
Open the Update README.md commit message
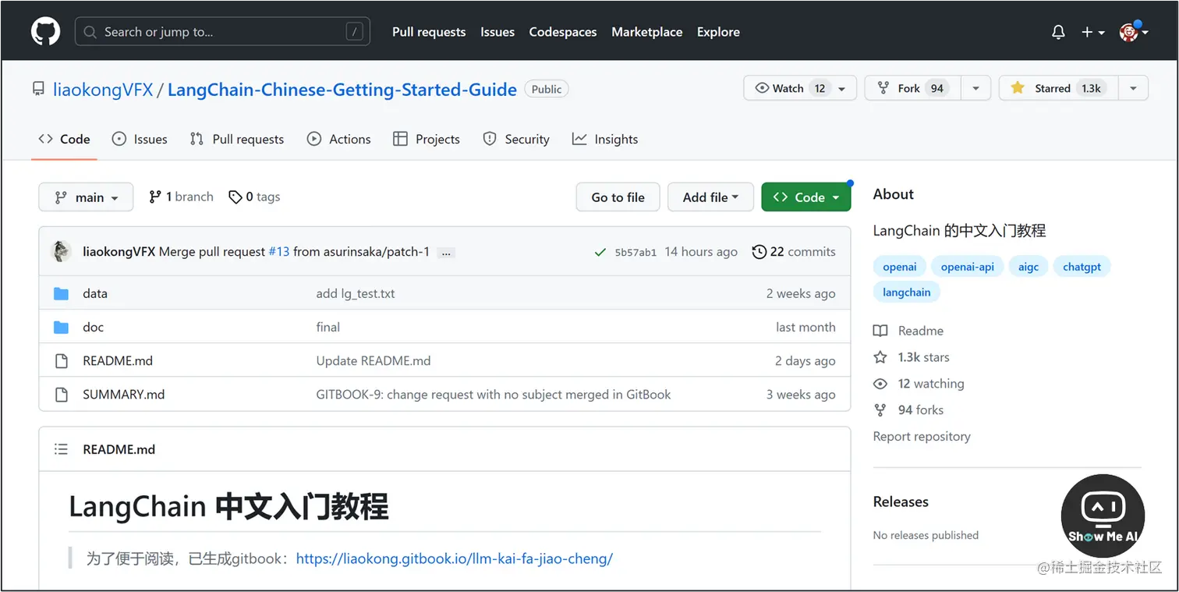pyautogui.click(x=374, y=360)
